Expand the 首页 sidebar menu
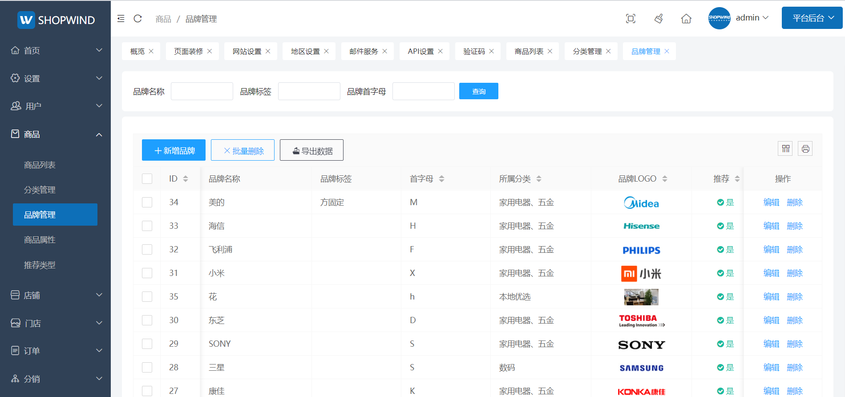This screenshot has height=397, width=845. pos(55,50)
